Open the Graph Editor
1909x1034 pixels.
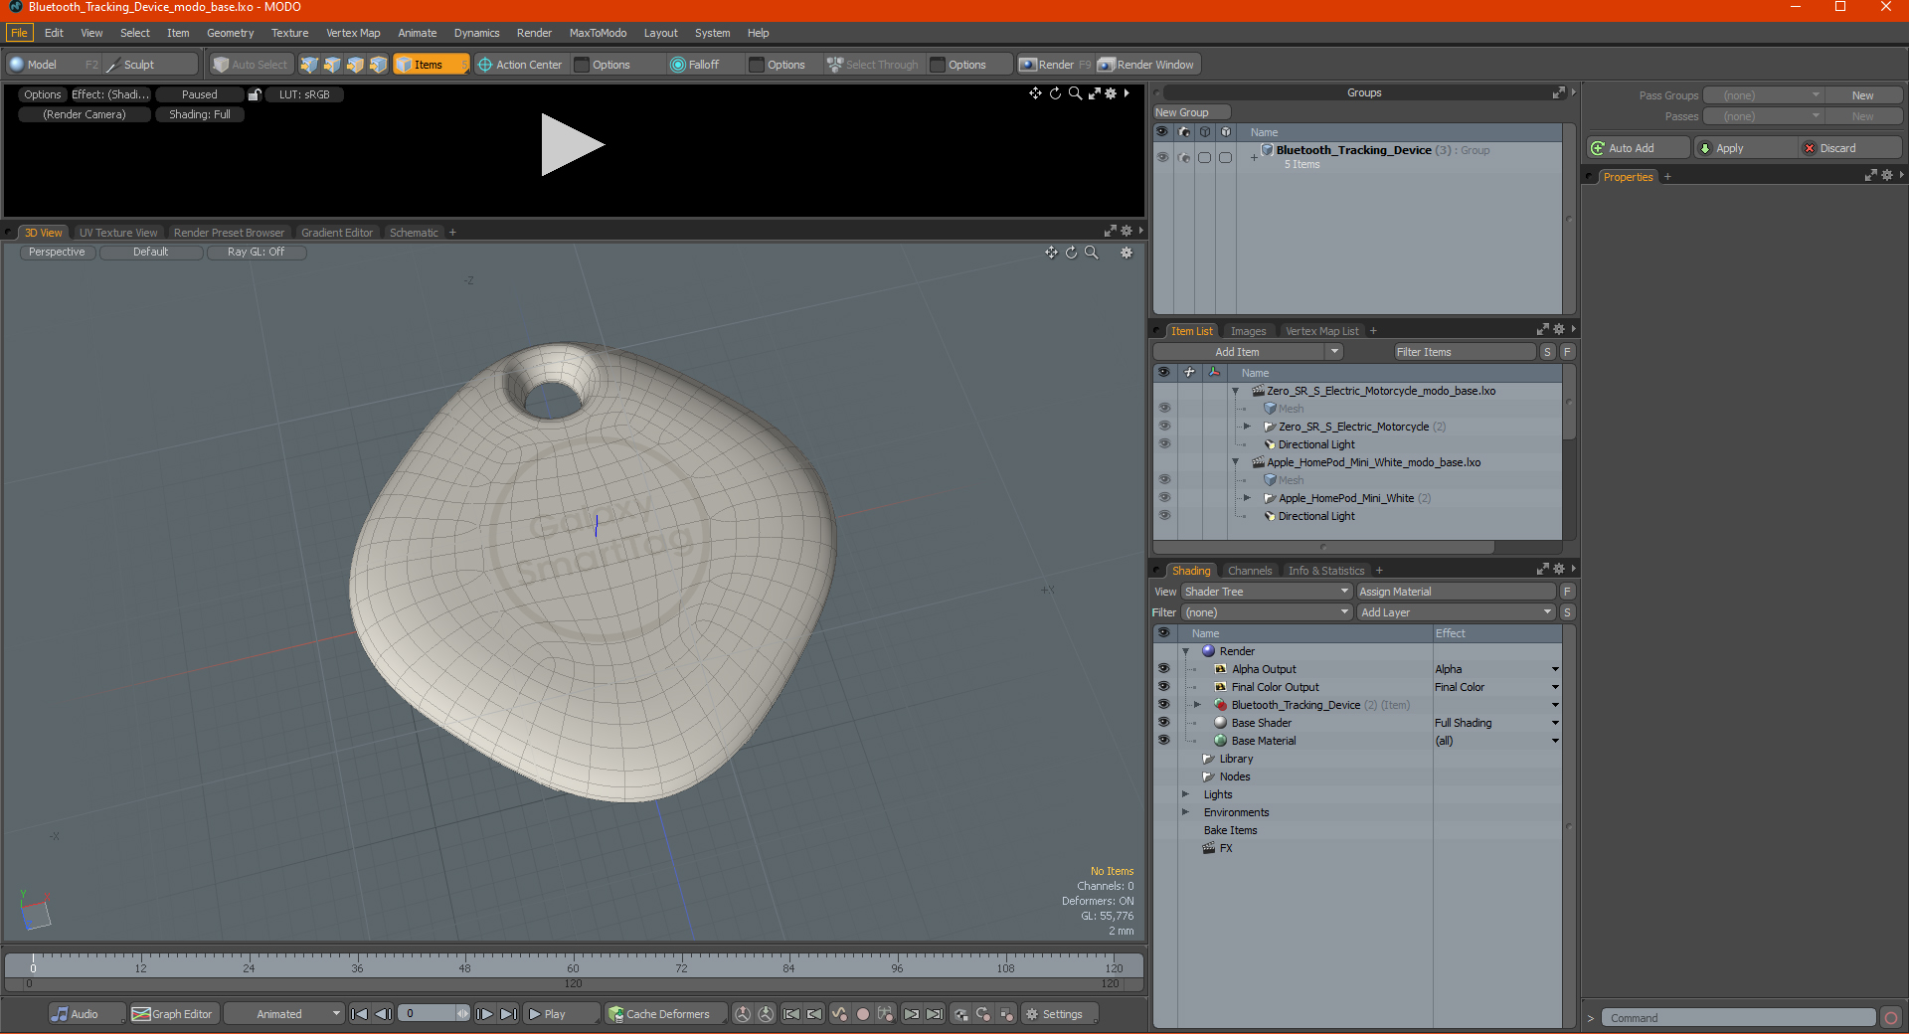173,1014
